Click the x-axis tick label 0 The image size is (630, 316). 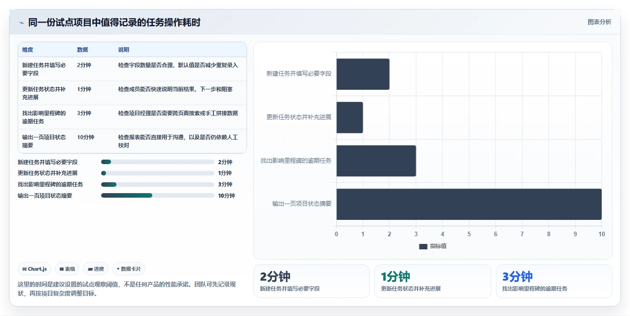coord(336,234)
